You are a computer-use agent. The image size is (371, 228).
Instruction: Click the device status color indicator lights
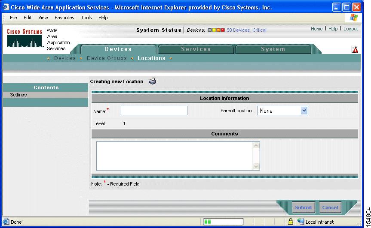(x=216, y=30)
